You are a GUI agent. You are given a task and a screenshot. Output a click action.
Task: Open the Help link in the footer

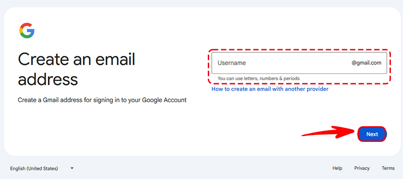(x=337, y=168)
